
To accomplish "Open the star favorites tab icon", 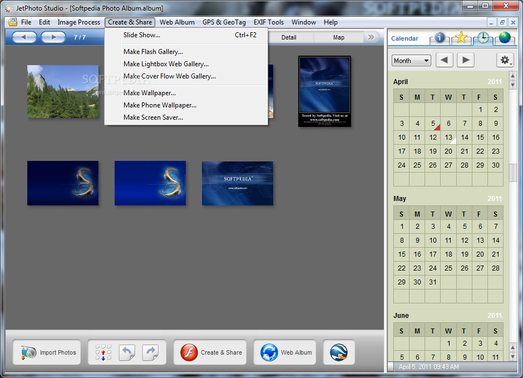I will (x=461, y=38).
